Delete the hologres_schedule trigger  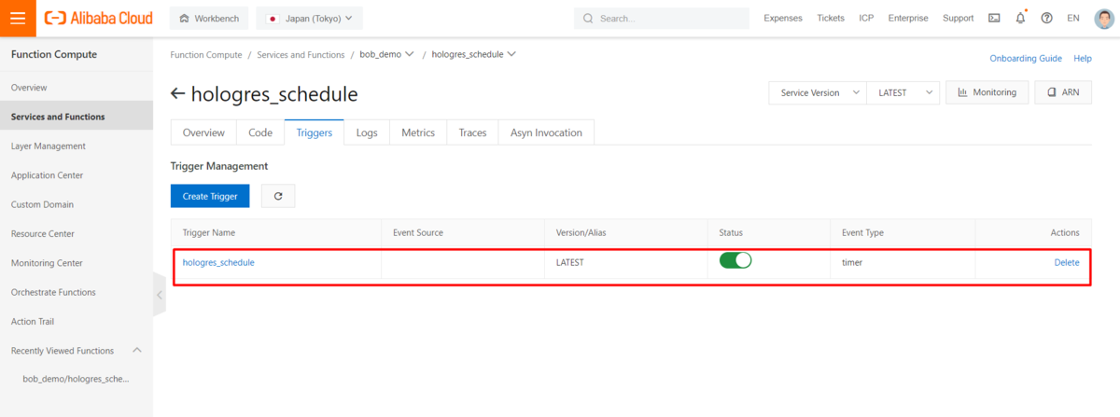(1067, 262)
